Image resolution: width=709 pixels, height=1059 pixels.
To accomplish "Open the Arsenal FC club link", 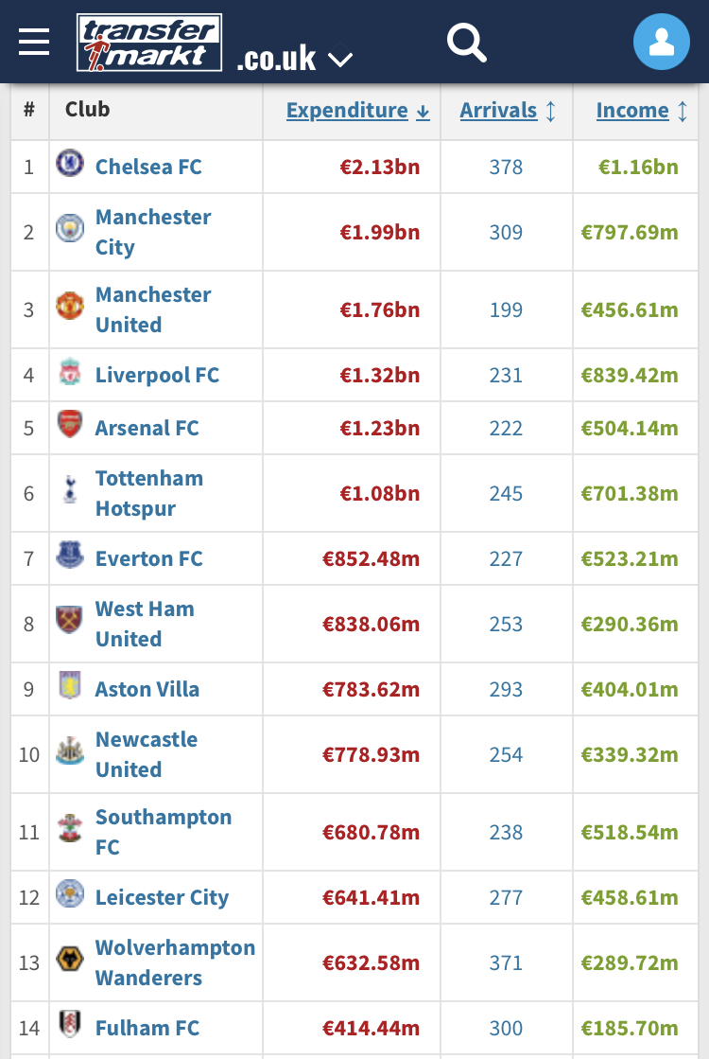I will (147, 428).
